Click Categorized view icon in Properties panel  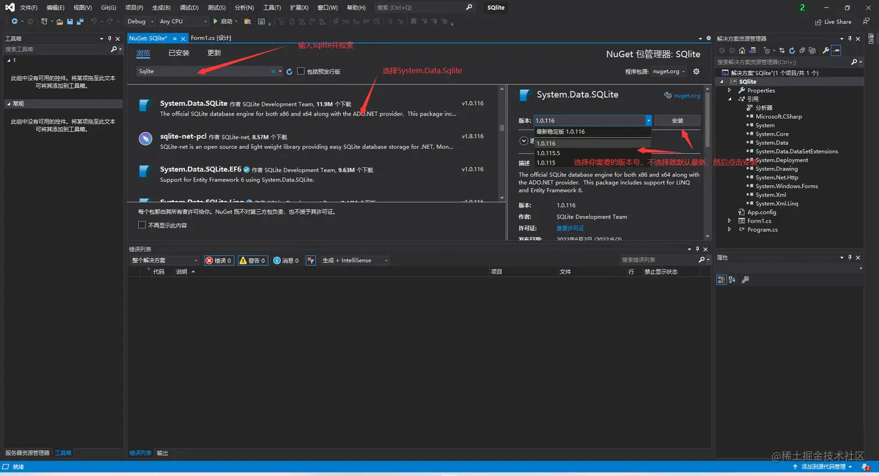click(x=721, y=280)
